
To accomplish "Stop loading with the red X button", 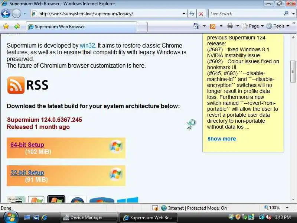I will tap(201, 14).
